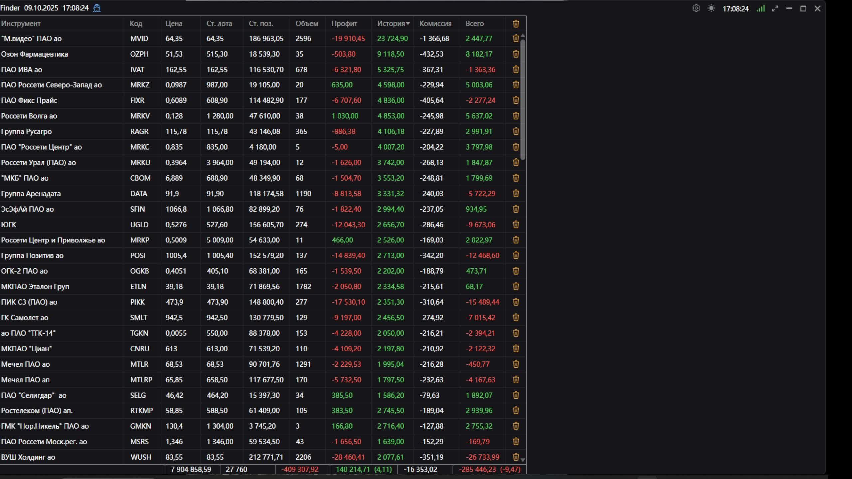Screen dimensions: 852x479
Task: Click the robot icon next to Finder title
Action: click(x=97, y=8)
